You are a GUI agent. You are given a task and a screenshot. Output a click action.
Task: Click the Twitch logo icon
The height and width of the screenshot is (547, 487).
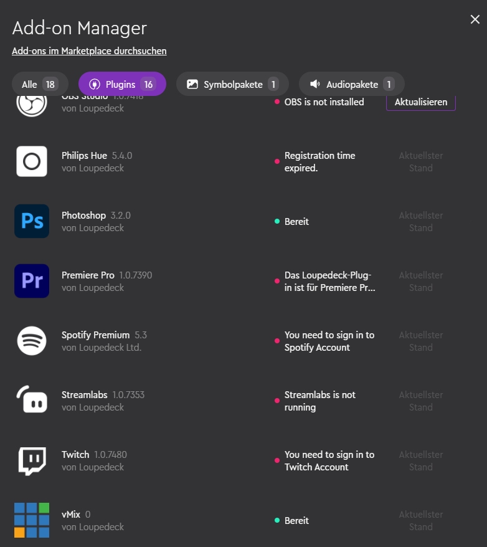(32, 461)
